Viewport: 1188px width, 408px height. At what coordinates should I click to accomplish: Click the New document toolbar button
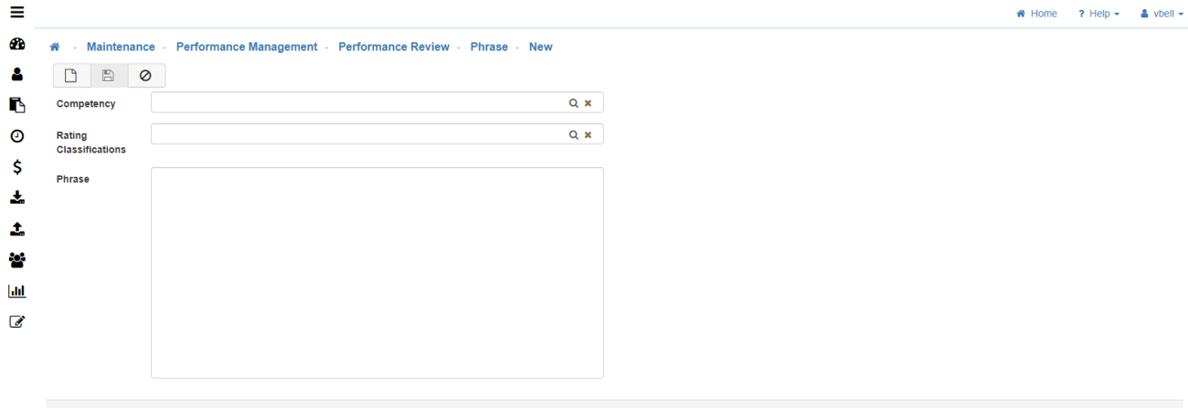(71, 76)
